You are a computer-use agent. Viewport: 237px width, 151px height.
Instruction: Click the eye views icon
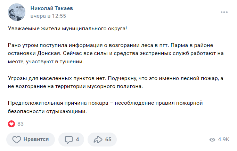tap(212, 140)
